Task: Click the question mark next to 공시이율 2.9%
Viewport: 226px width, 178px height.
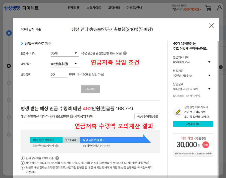Action: [57, 158]
